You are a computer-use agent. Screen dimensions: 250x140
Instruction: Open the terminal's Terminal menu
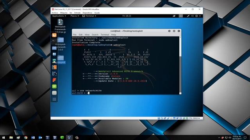pyautogui.click(x=105, y=35)
